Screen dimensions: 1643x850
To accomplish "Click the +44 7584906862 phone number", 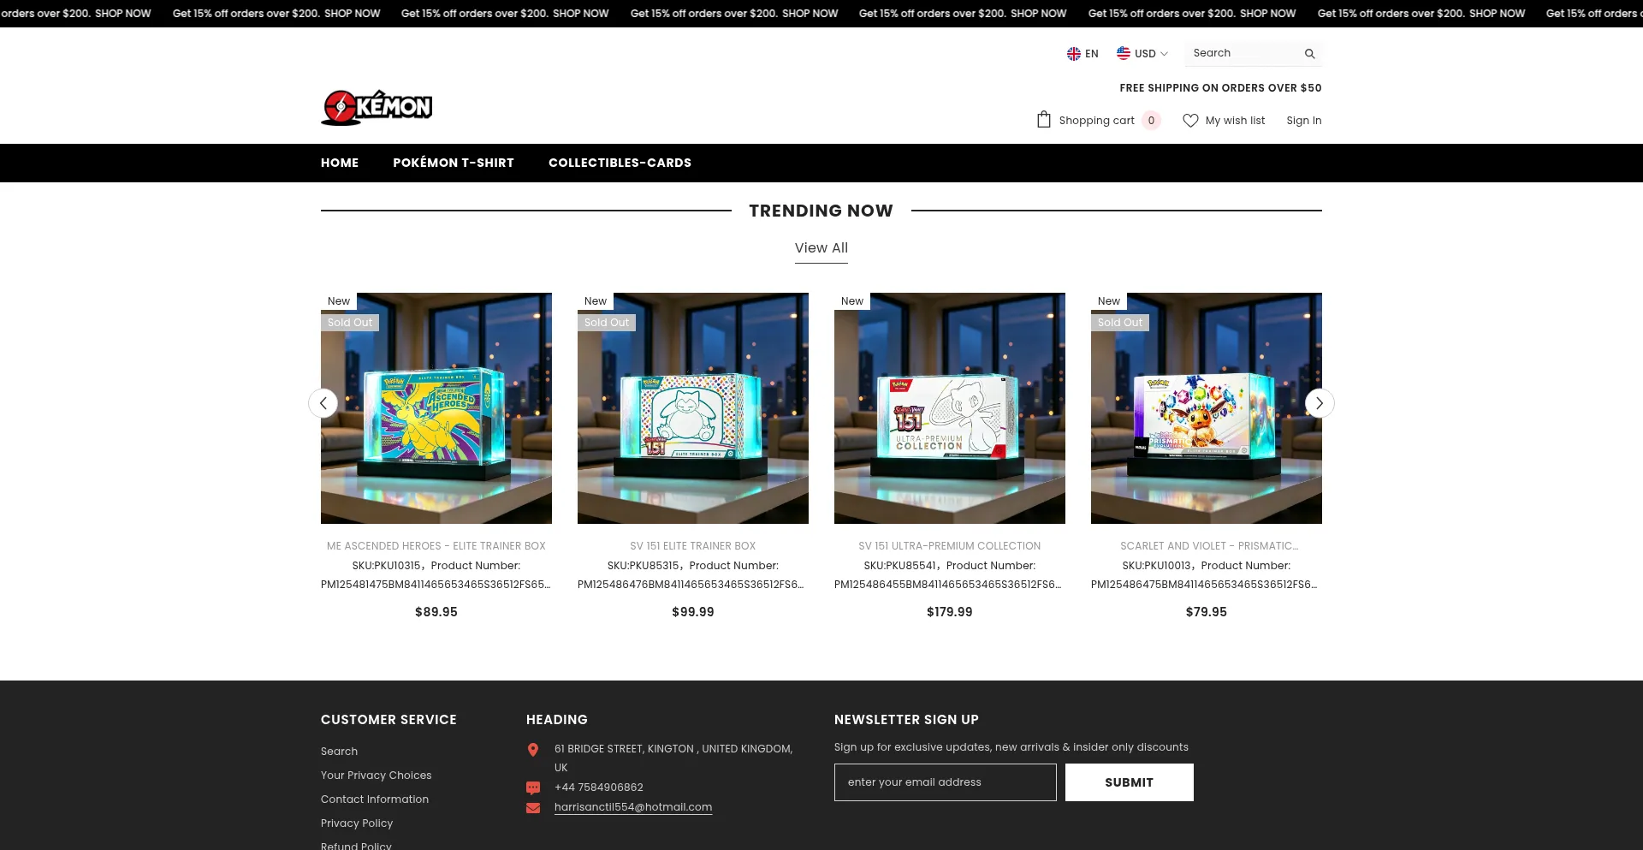I will [x=599, y=788].
